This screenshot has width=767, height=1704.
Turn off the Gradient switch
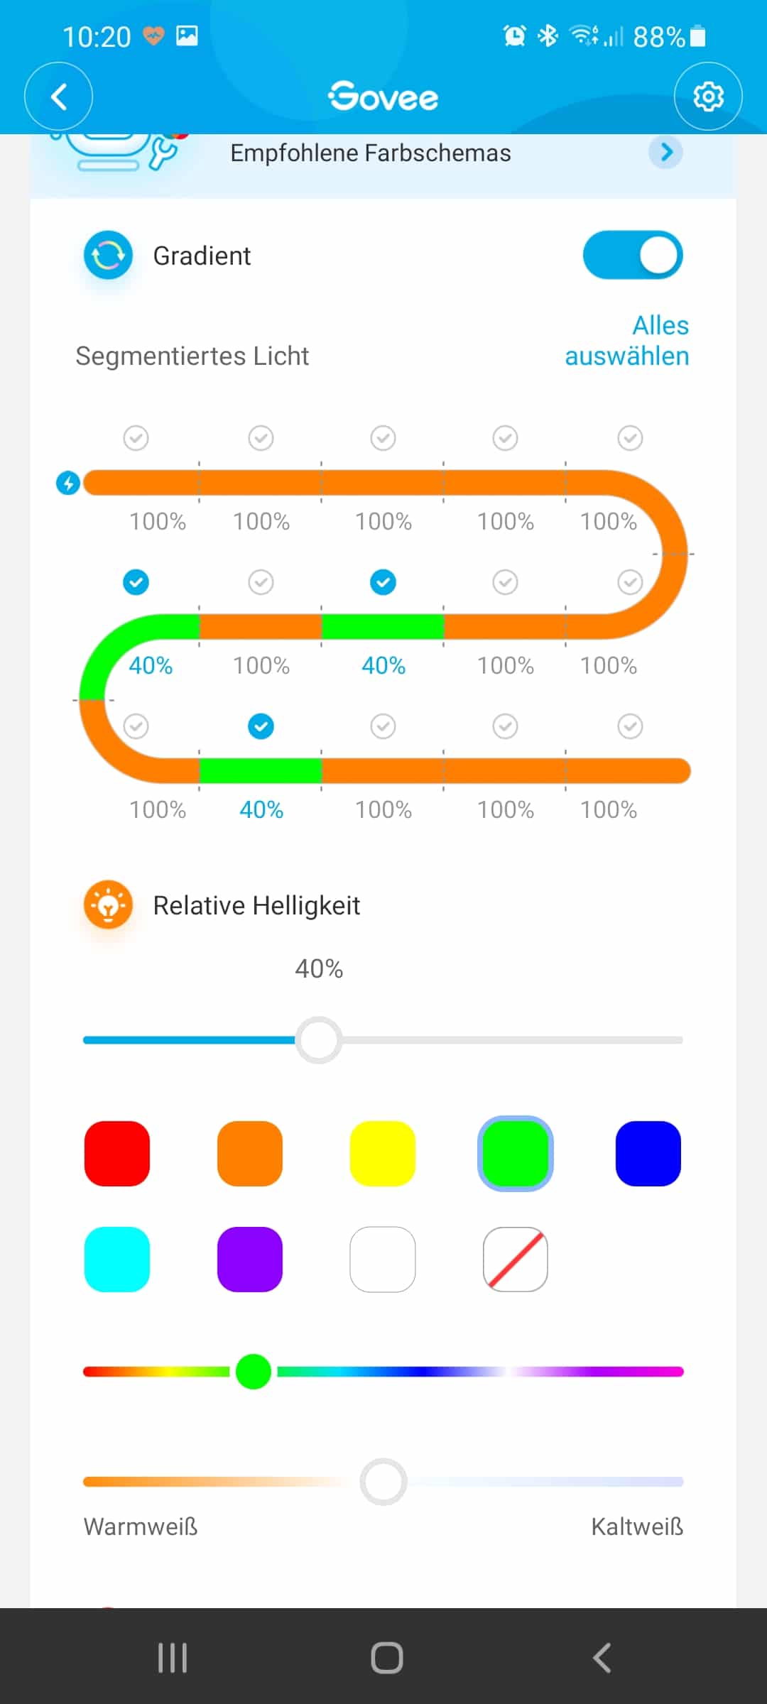[x=633, y=255]
